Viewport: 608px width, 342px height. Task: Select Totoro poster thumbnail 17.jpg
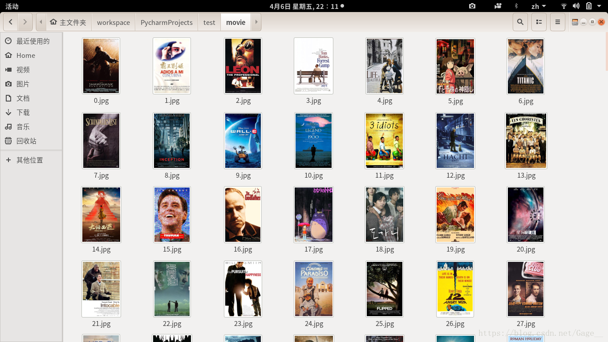tap(313, 215)
